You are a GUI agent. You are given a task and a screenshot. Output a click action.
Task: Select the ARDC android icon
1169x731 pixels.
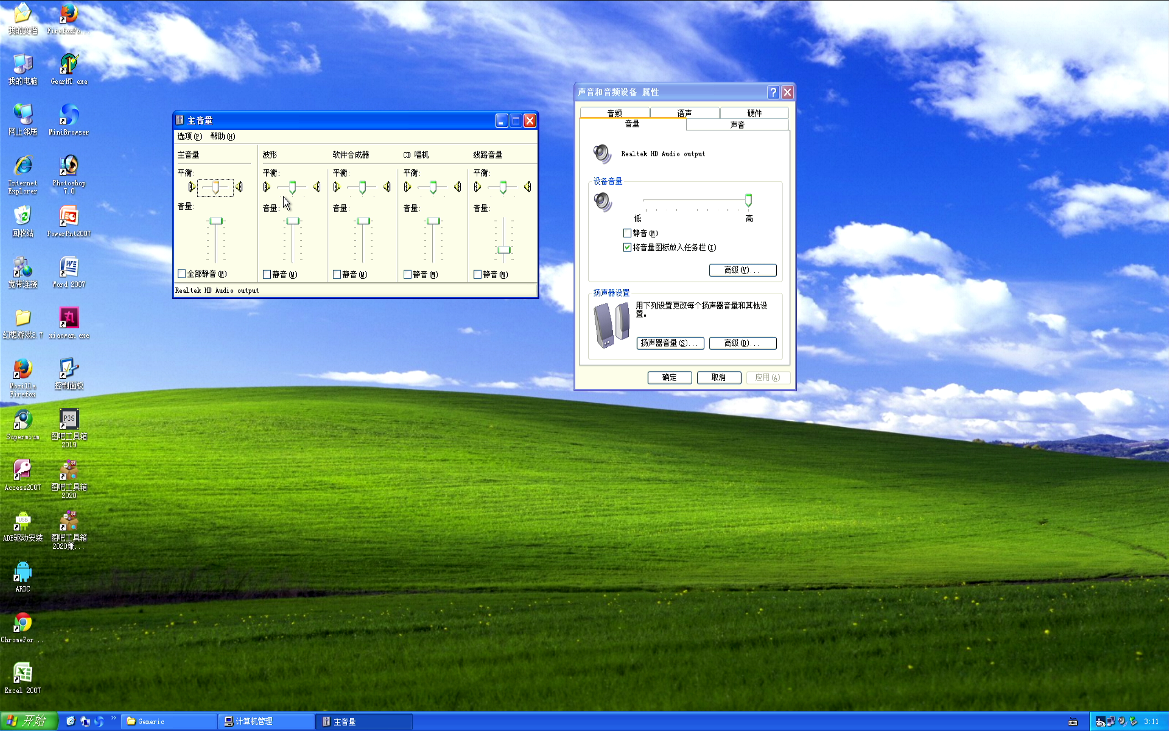point(22,576)
